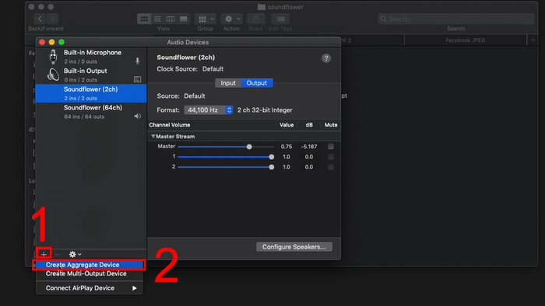This screenshot has width=545, height=306.
Task: Click the Configure Speakers button
Action: coord(294,247)
